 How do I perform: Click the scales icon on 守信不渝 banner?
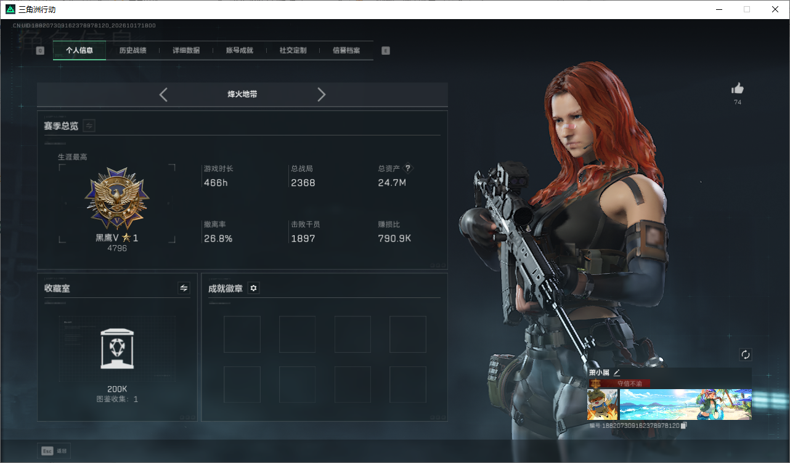(596, 384)
